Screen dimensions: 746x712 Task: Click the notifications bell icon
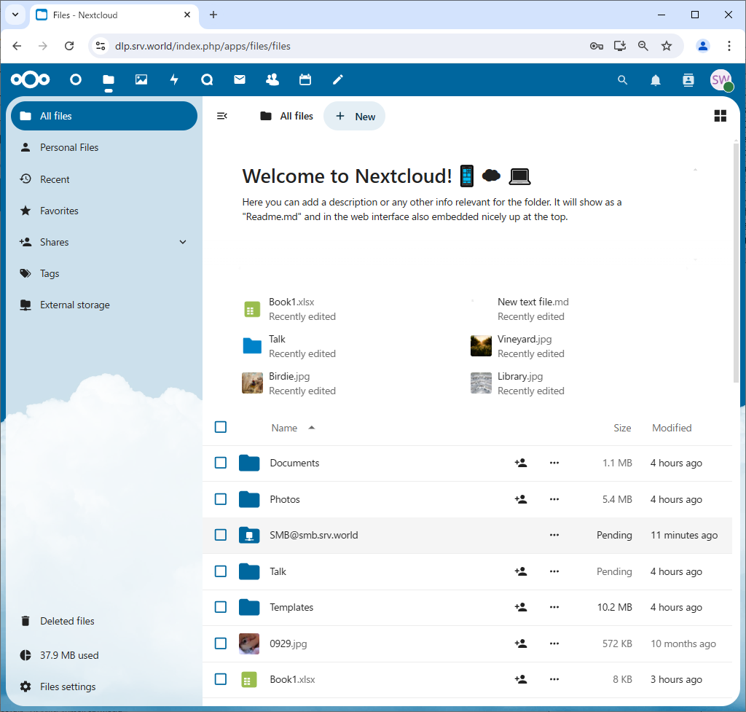click(656, 80)
